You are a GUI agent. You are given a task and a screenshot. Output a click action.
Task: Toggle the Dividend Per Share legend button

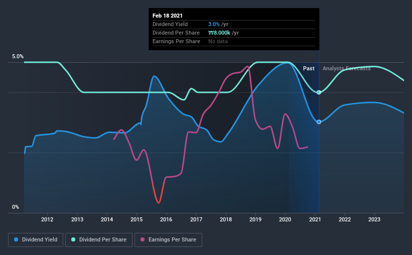tap(99, 240)
